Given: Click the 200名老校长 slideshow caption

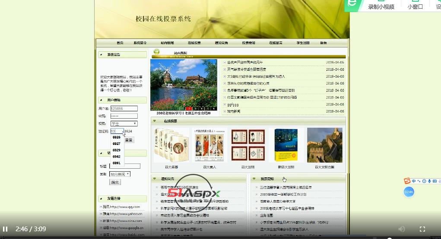Looking at the screenshot, I should (x=184, y=113).
